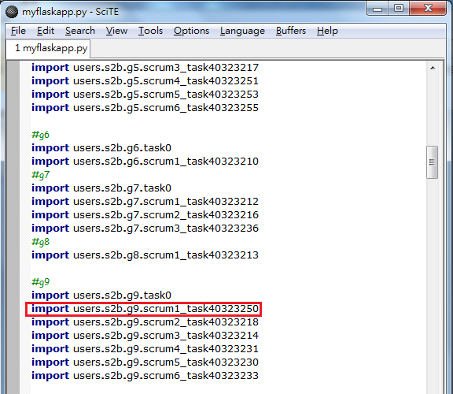The height and width of the screenshot is (394, 453).
Task: Open the Tools menu
Action: click(x=150, y=31)
